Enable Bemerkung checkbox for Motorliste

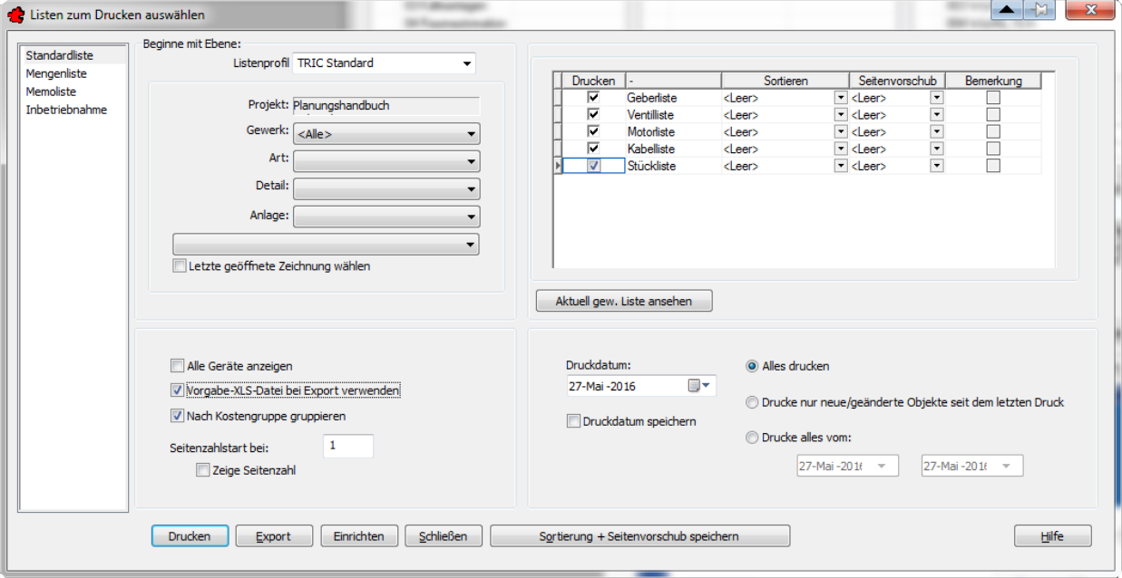(993, 132)
